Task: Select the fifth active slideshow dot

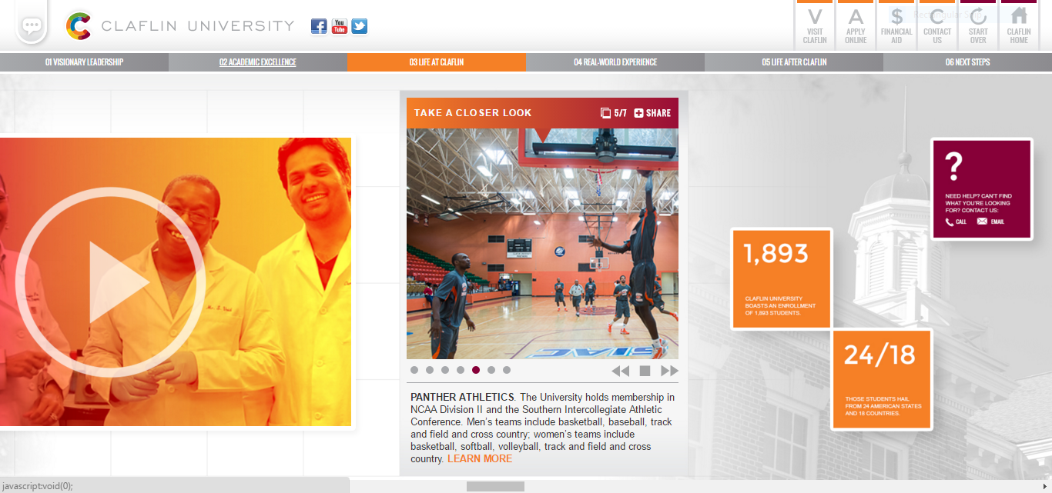Action: click(x=476, y=370)
